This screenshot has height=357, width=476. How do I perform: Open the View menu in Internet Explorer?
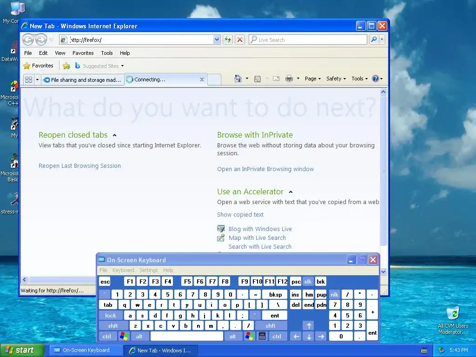(x=60, y=53)
